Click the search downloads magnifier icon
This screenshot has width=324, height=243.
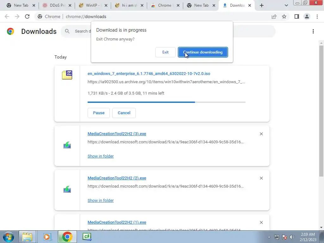(x=67, y=31)
